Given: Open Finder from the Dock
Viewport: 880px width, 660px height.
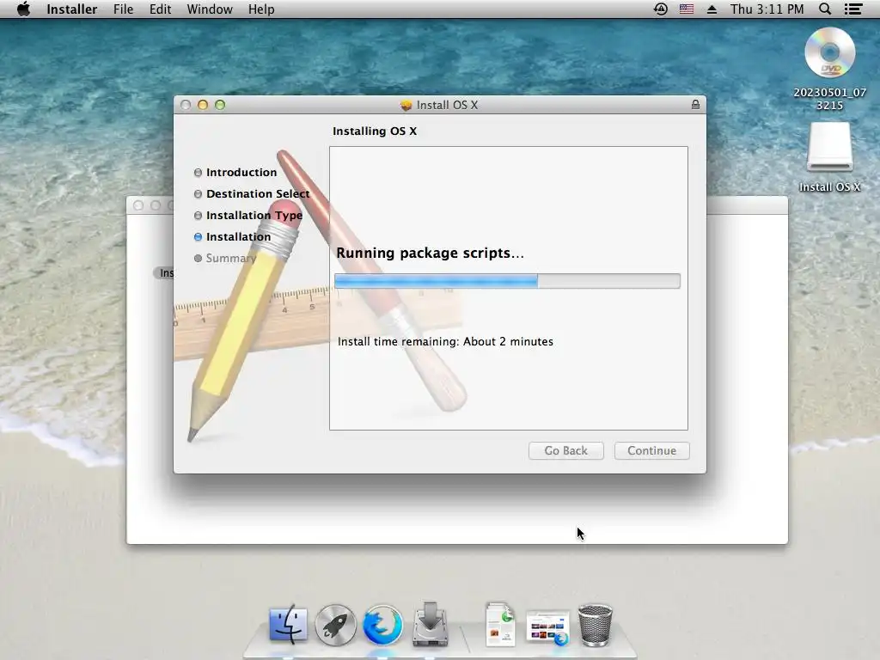Looking at the screenshot, I should [x=288, y=625].
